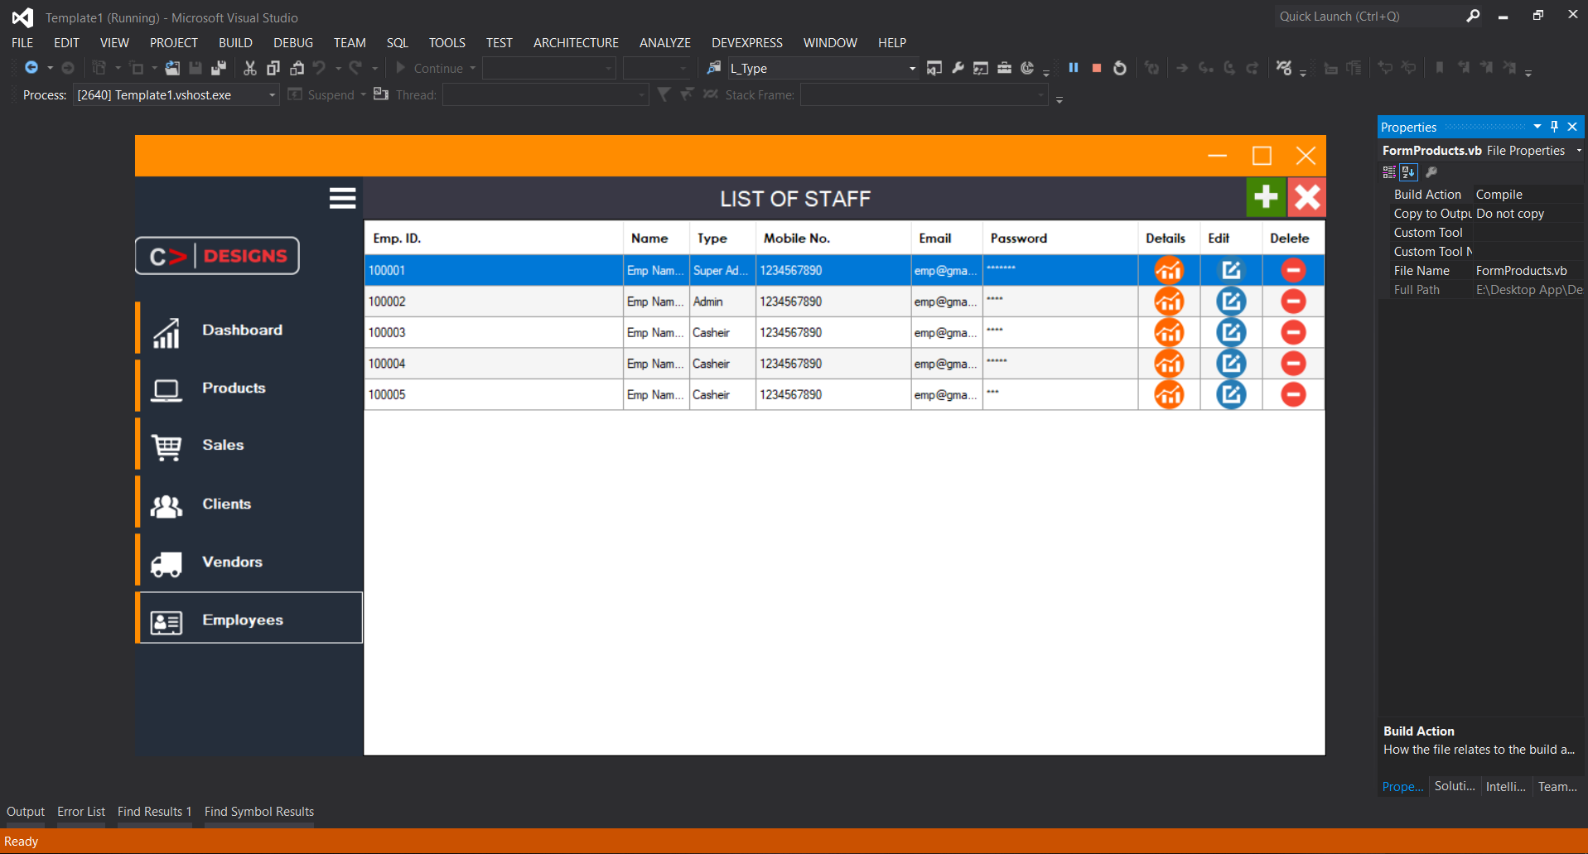Switch to the Error List tab
The image size is (1588, 854).
pos(81,812)
